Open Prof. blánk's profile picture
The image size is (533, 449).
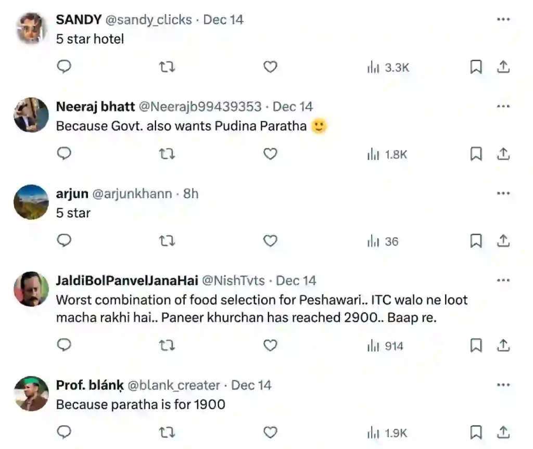tap(31, 393)
